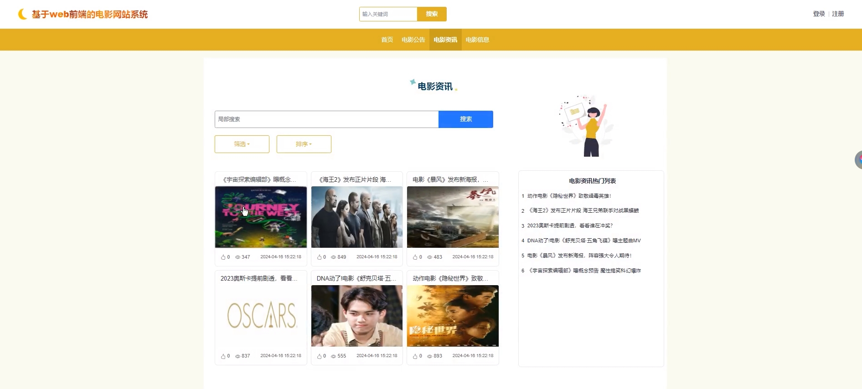Focus the 局部搜索 local search field
This screenshot has width=862, height=389.
(x=326, y=119)
